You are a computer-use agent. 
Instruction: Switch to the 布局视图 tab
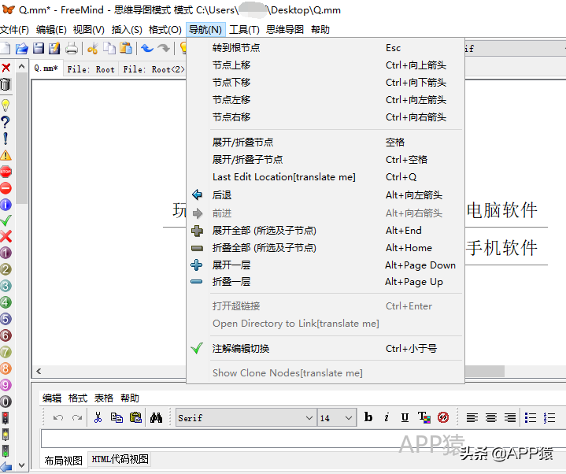tap(64, 461)
